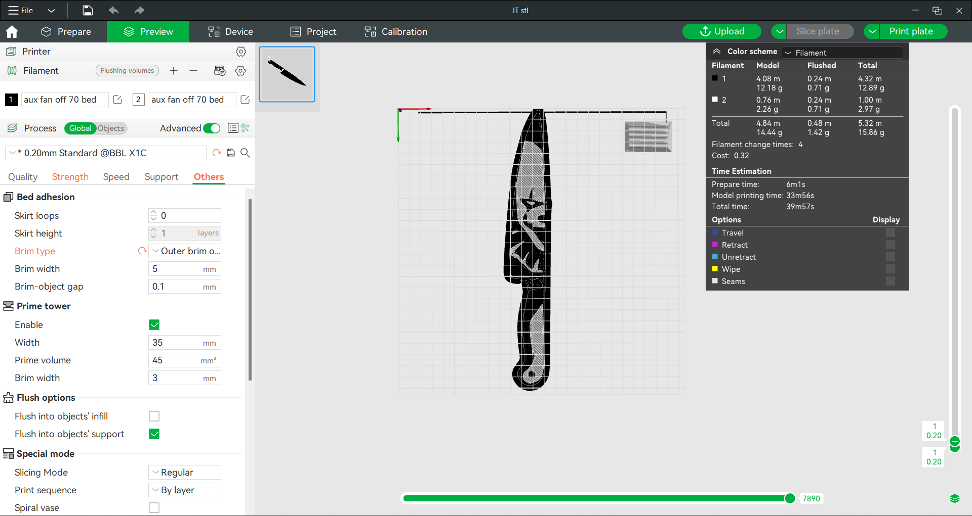Add a filament with plus icon

click(174, 71)
